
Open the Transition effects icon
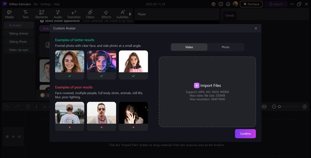[x=74, y=13]
